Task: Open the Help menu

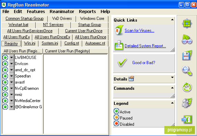Action: click(x=105, y=12)
